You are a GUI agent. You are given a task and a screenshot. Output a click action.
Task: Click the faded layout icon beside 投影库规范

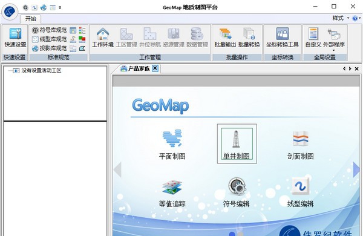pyautogui.click(x=73, y=48)
